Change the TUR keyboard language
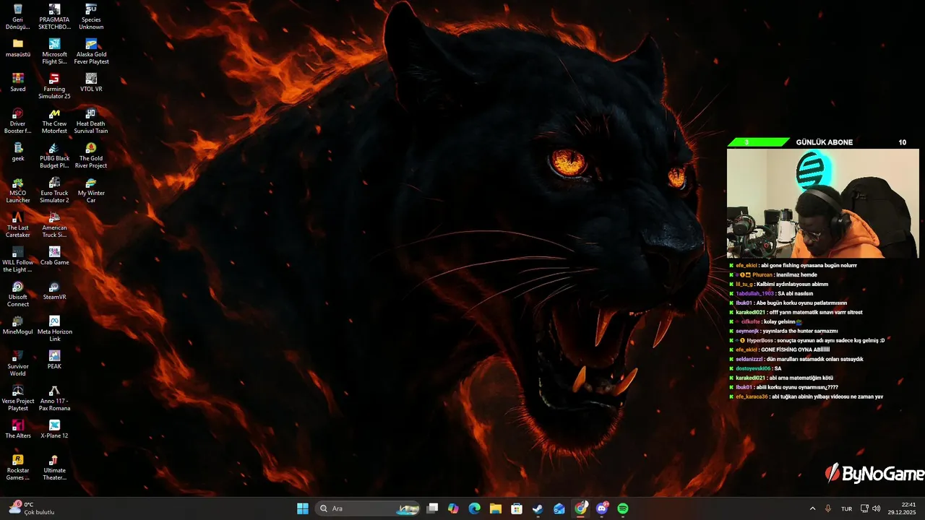925x520 pixels. (846, 508)
